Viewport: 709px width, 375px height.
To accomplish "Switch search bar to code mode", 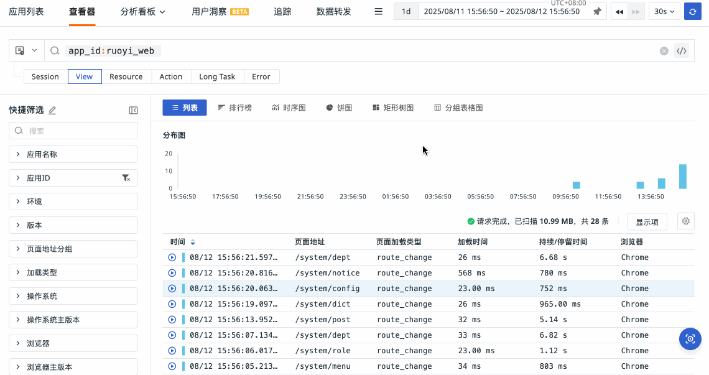I will (682, 51).
